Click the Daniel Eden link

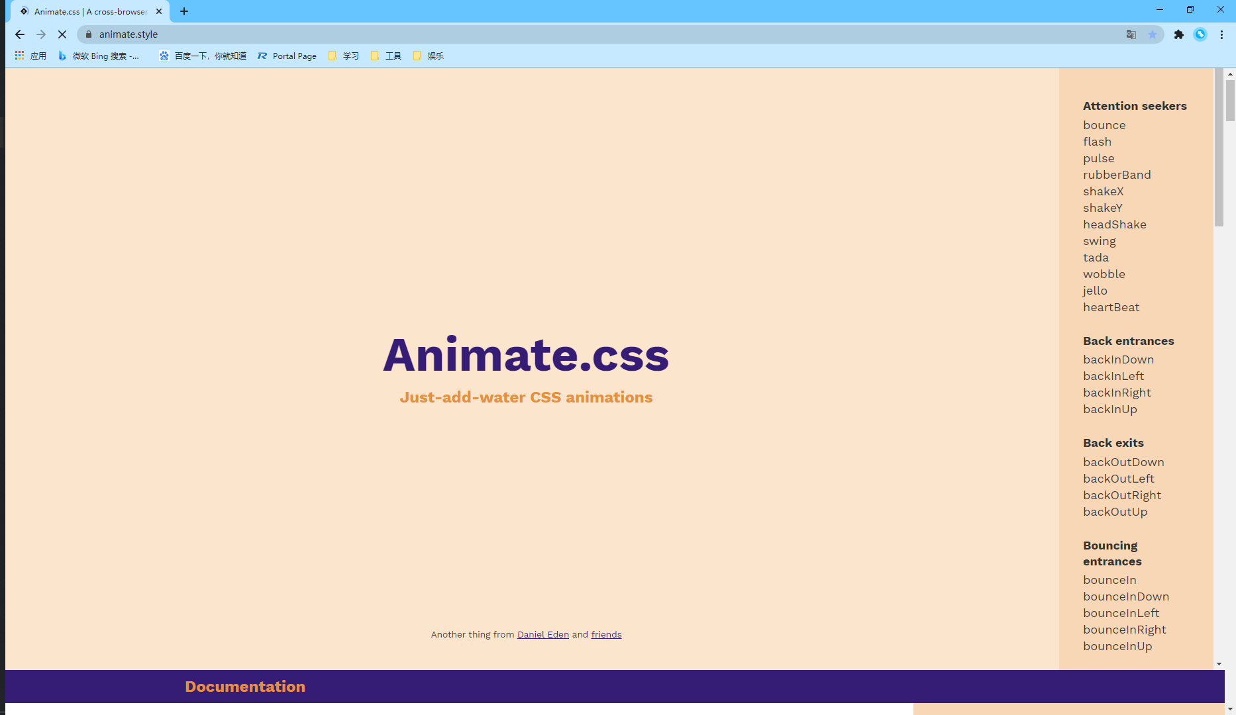tap(543, 634)
